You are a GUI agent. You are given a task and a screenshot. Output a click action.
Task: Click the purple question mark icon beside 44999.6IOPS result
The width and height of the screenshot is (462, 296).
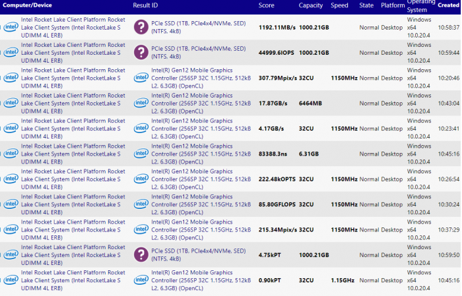tap(141, 53)
